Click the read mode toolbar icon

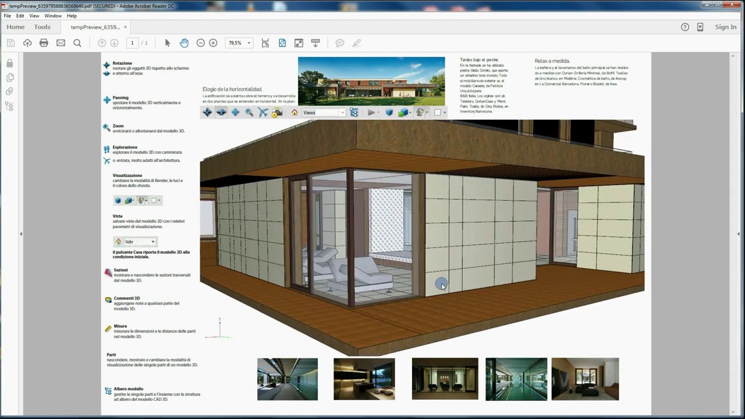pyautogui.click(x=315, y=43)
